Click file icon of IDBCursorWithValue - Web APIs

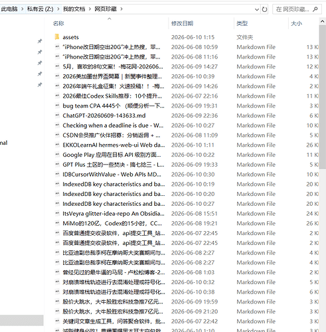click(57, 174)
